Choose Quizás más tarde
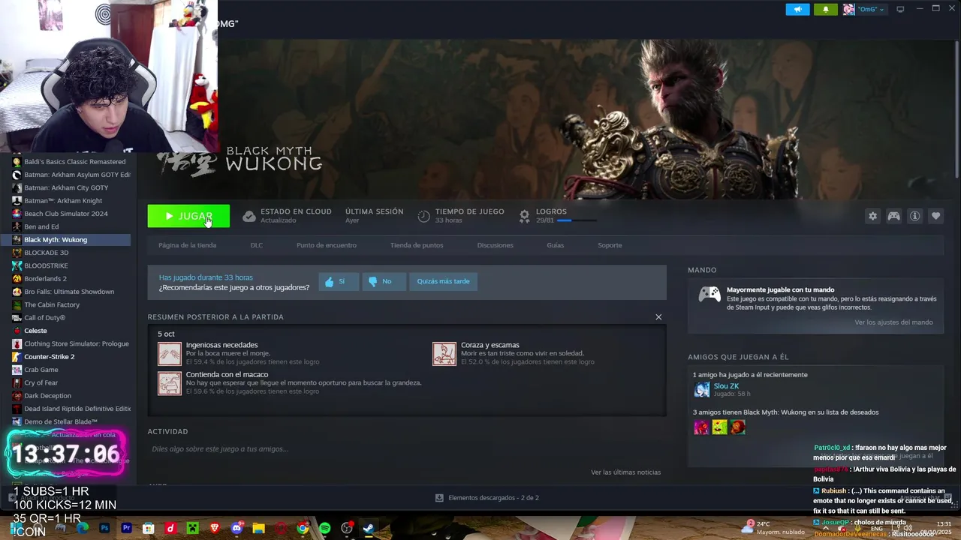961x540 pixels. [443, 281]
